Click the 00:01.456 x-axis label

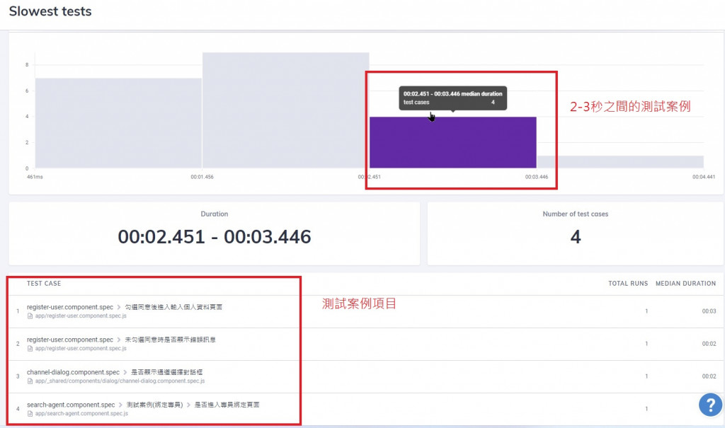(202, 177)
